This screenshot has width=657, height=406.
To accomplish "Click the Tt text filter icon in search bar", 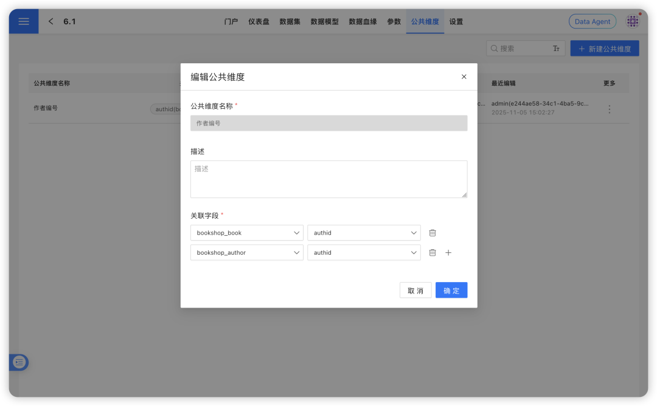I will click(x=556, y=48).
